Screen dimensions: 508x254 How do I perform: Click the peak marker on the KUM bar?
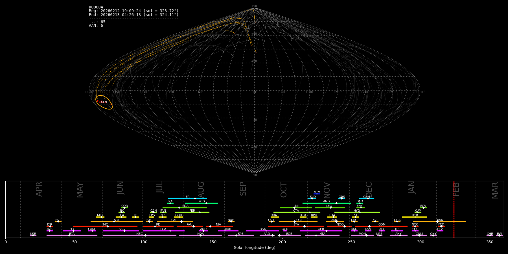317,194
